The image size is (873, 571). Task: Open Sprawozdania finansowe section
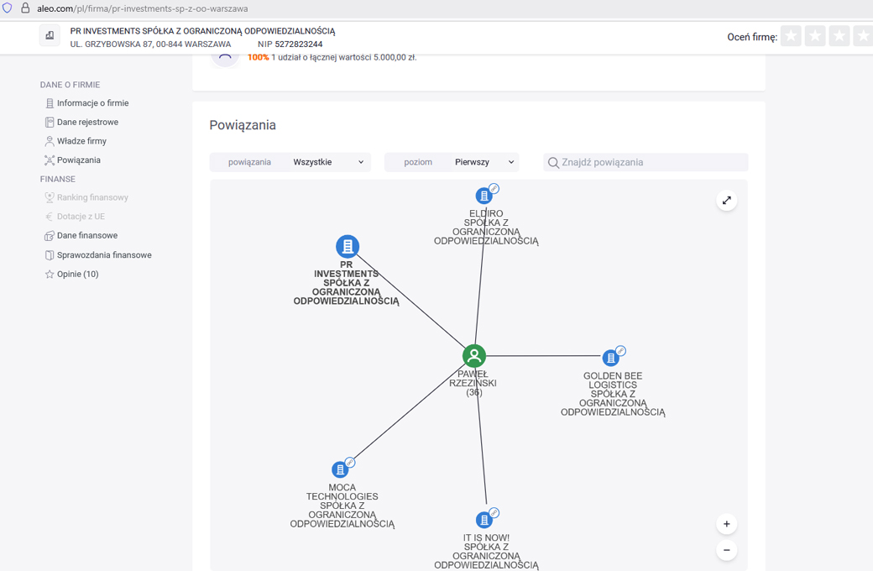point(104,254)
